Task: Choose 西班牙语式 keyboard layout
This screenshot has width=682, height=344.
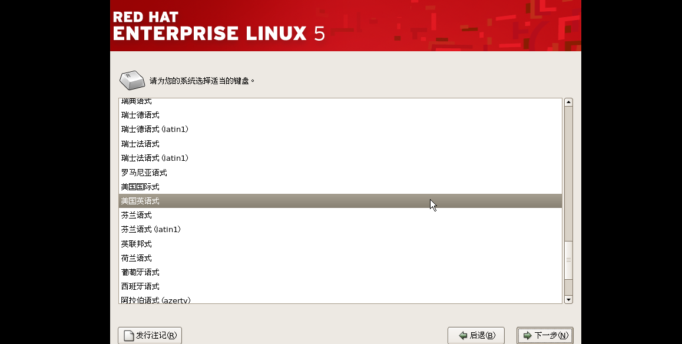Action: tap(140, 286)
